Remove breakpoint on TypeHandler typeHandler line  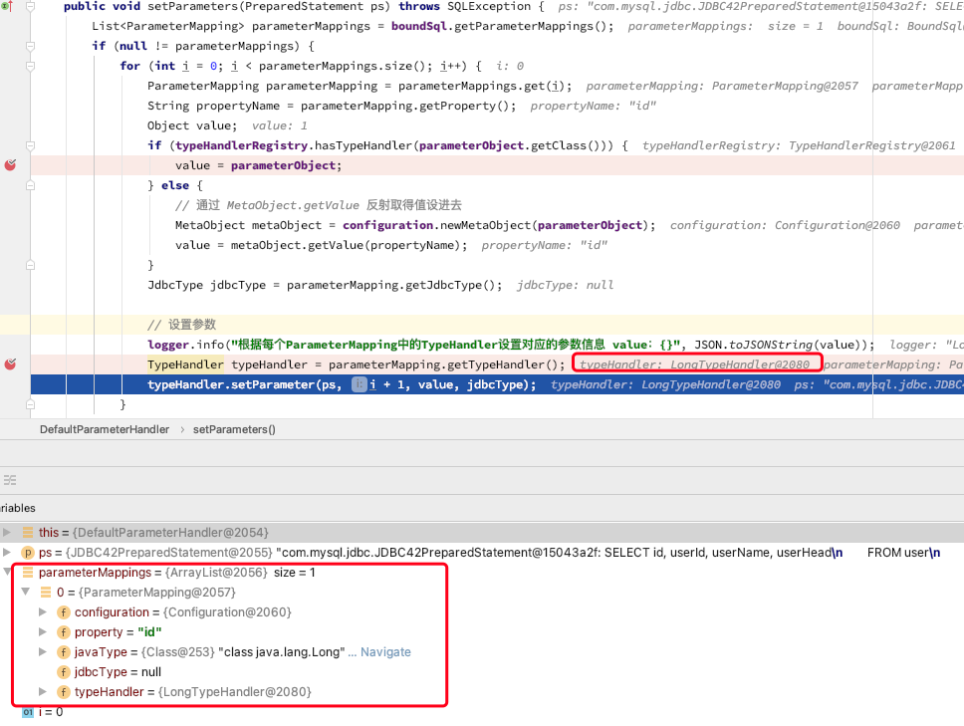[x=10, y=364]
